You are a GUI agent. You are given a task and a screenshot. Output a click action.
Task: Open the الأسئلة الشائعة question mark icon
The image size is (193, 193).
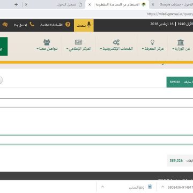68,25
